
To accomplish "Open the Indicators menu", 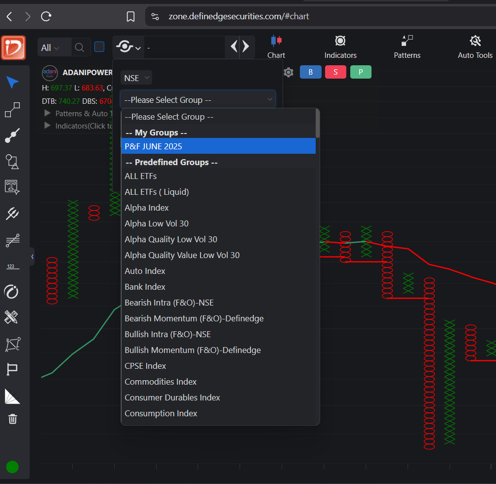I will coord(340,47).
